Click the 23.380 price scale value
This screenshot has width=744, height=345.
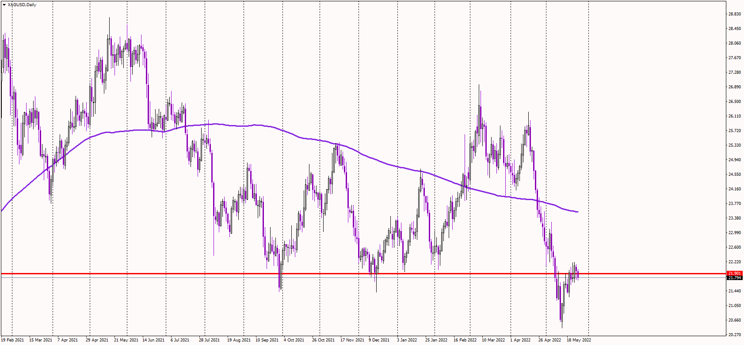pyautogui.click(x=735, y=218)
